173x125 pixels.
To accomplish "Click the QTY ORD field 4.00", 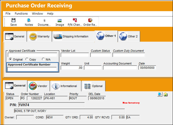I will (x=86, y=117).
